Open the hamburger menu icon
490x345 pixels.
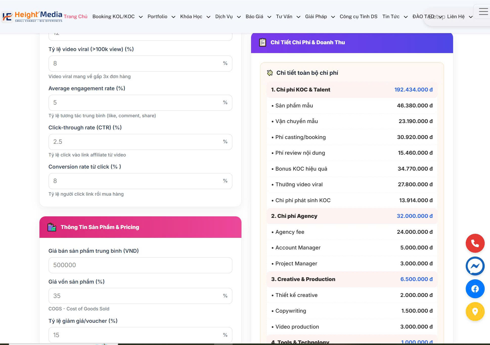[x=483, y=12]
